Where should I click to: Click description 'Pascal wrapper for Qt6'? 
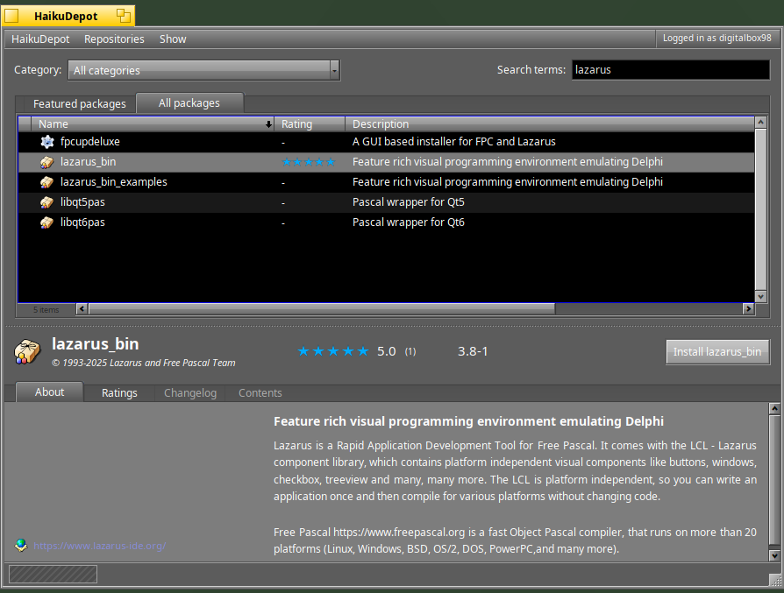408,222
